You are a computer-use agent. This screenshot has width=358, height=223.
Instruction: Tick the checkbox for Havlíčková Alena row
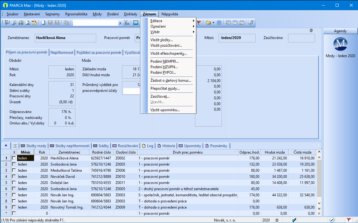click(x=14, y=158)
